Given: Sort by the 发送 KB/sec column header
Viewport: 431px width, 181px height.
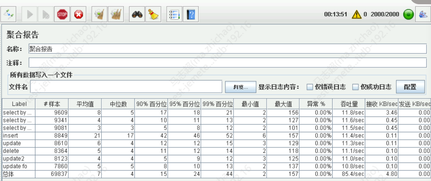Looking at the screenshot, I should pyautogui.click(x=414, y=104).
